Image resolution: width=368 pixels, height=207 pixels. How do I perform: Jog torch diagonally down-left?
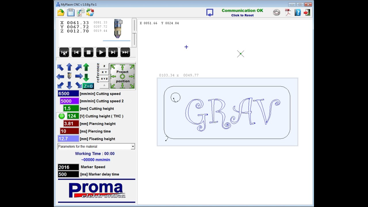click(60, 85)
